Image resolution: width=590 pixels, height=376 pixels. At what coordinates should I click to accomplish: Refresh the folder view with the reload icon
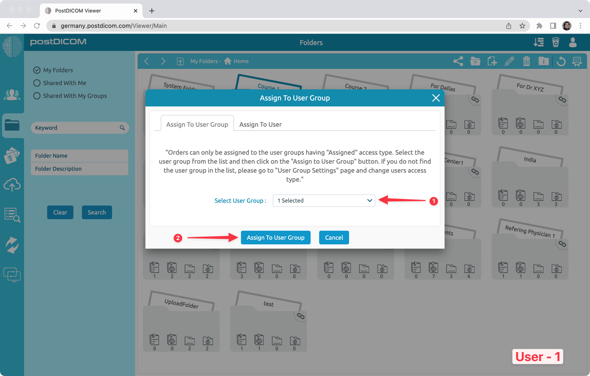(x=560, y=61)
